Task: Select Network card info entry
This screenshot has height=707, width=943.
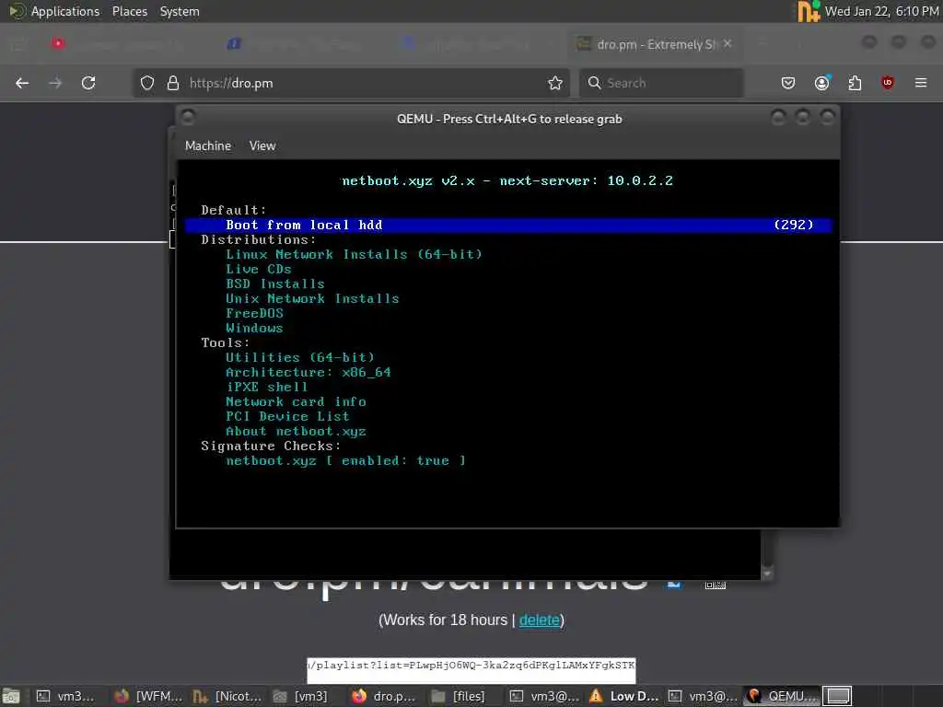Action: 296,401
